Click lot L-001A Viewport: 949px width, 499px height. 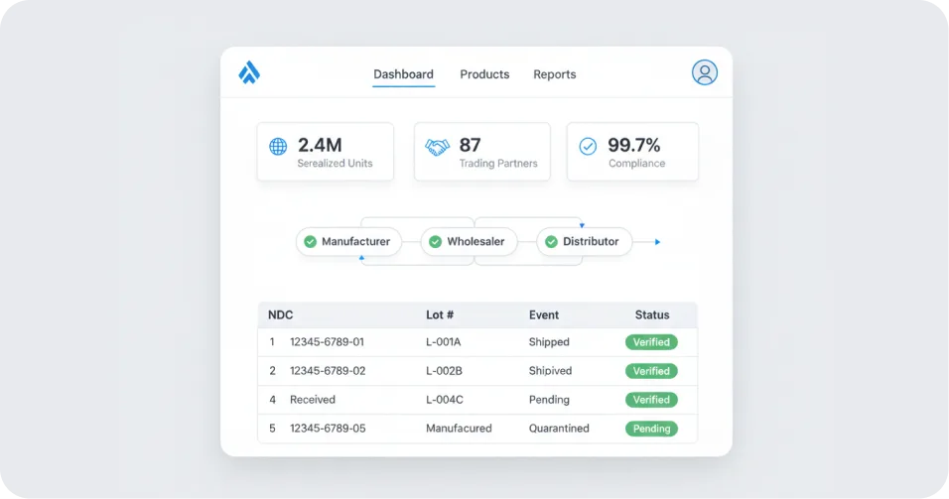click(x=443, y=342)
